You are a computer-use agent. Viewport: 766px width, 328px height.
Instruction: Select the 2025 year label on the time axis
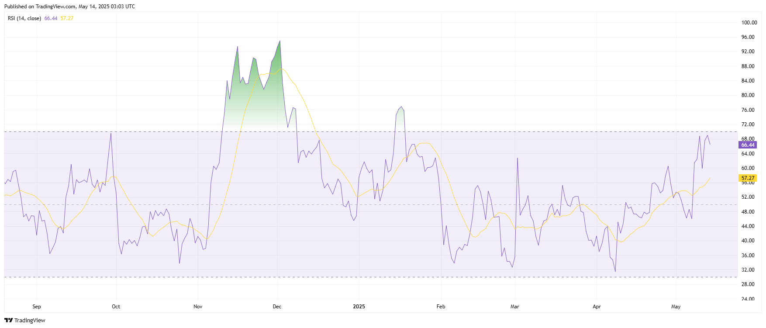359,307
